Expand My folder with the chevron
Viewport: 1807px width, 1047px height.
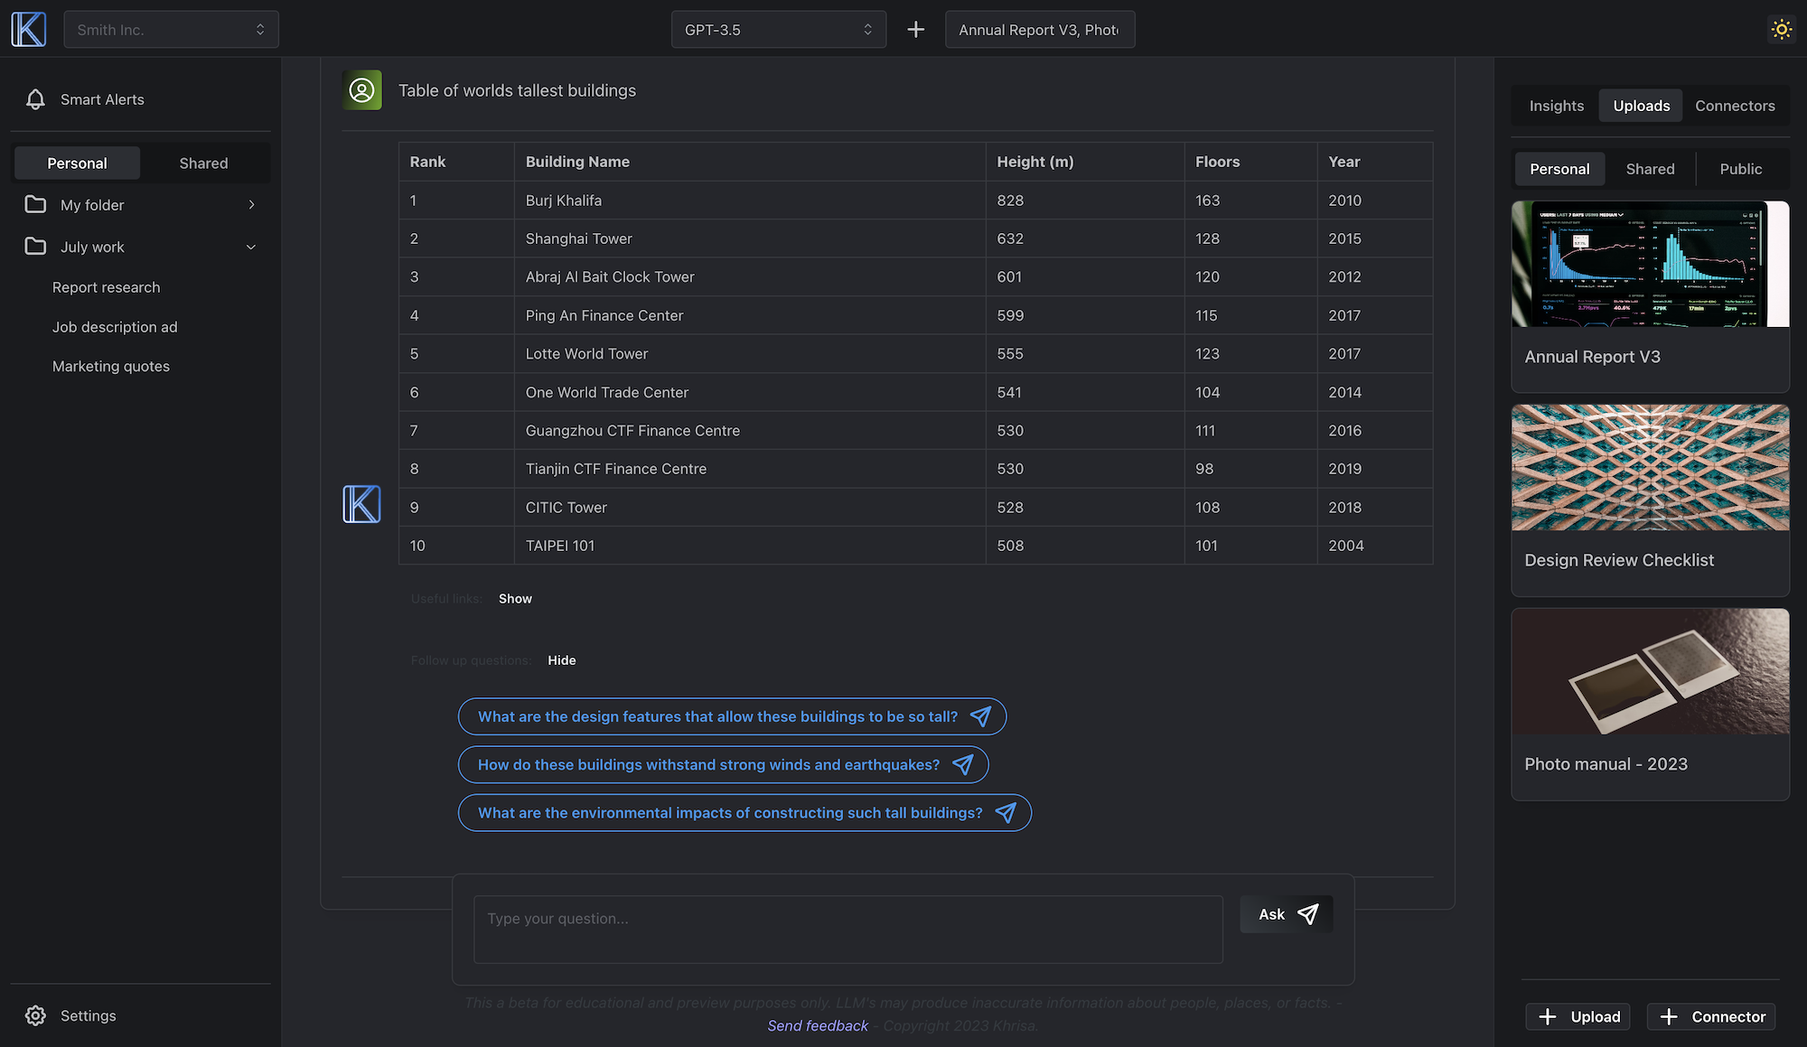coord(251,205)
